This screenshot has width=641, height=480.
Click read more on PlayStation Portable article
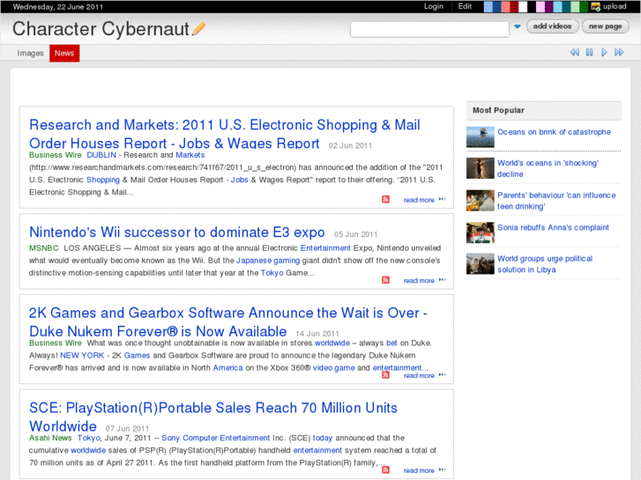point(419,470)
